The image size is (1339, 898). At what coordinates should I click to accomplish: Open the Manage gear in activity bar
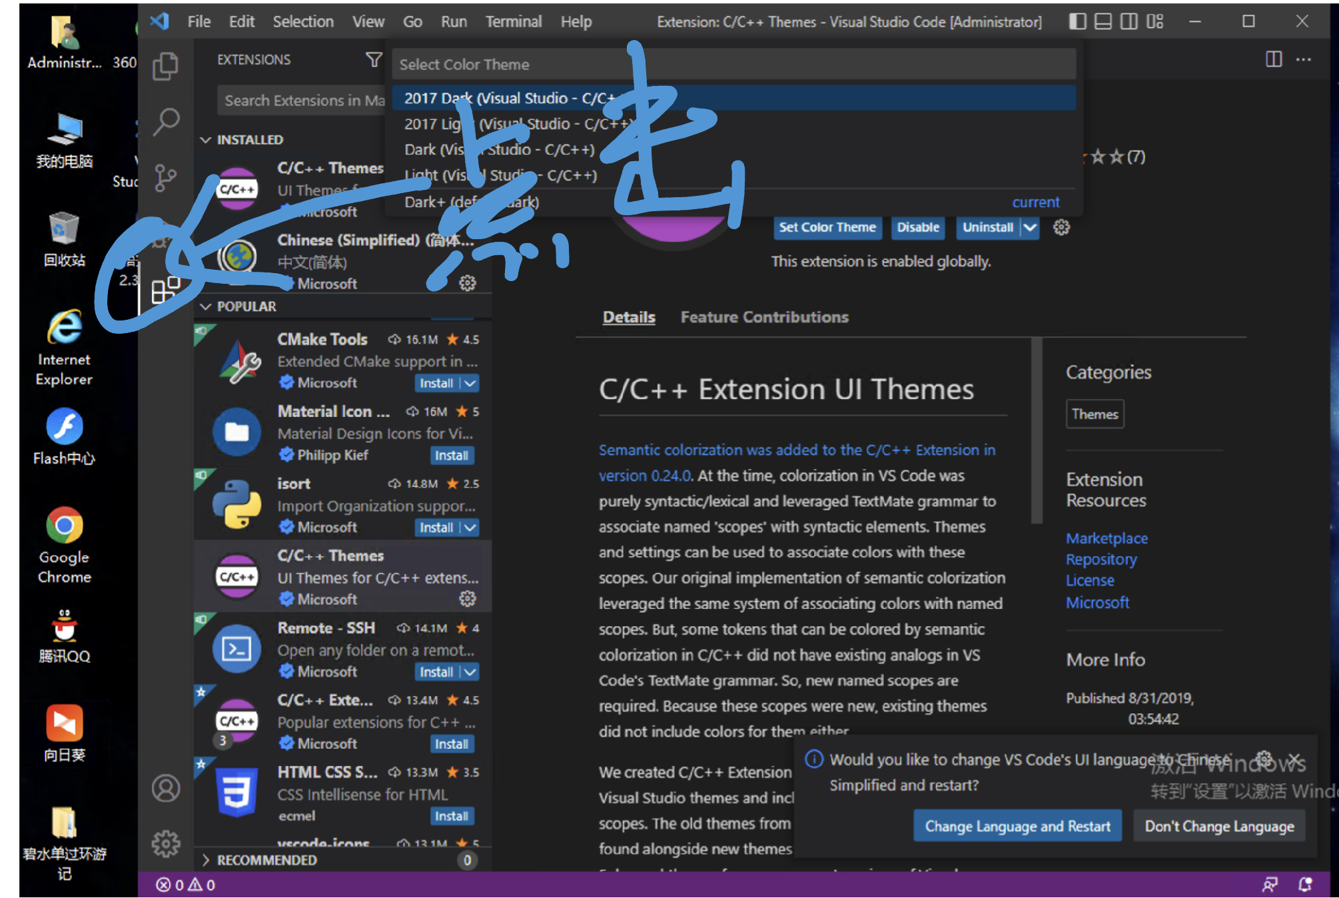pyautogui.click(x=165, y=843)
